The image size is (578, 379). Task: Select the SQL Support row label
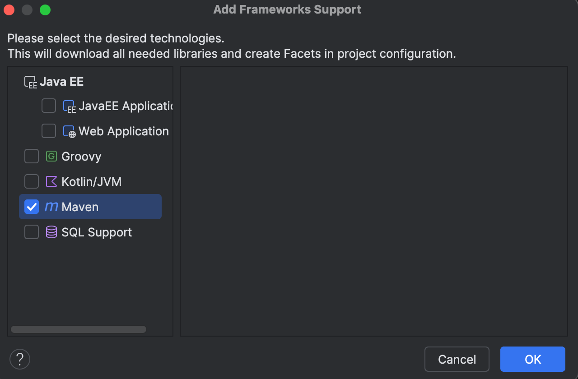click(97, 232)
